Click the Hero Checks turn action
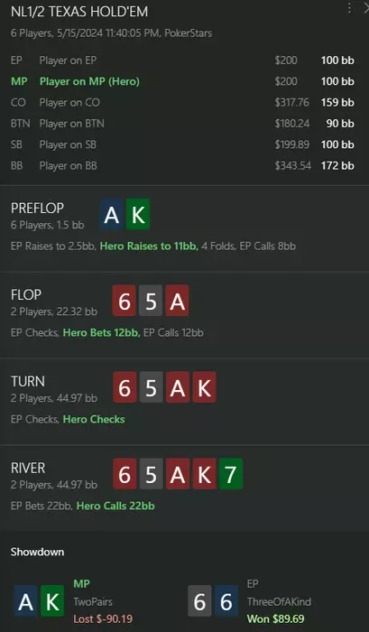 click(94, 419)
